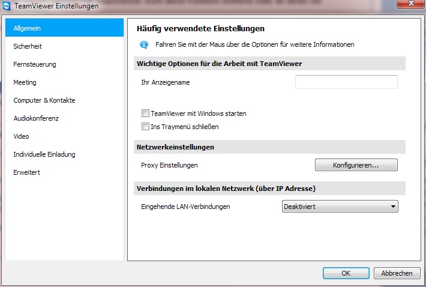
Task: Click the Proxy Einstellungen label
Action: [x=169, y=165]
